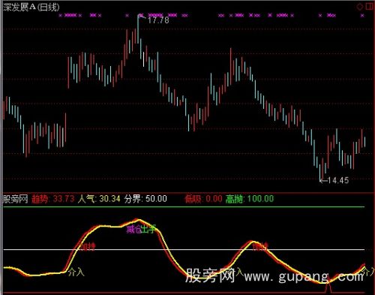Select the 人气: 30.34 indicator value
Viewport: 375px width, 295px height.
[x=99, y=199]
